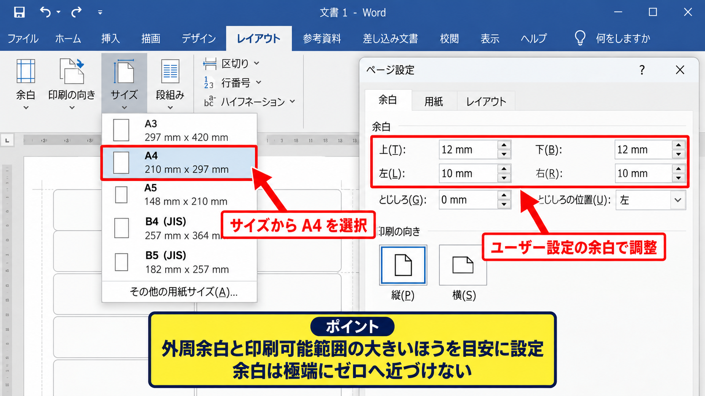This screenshot has height=396, width=705.
Task: Select A4 210 mm x 297 mm size
Action: [x=179, y=163]
